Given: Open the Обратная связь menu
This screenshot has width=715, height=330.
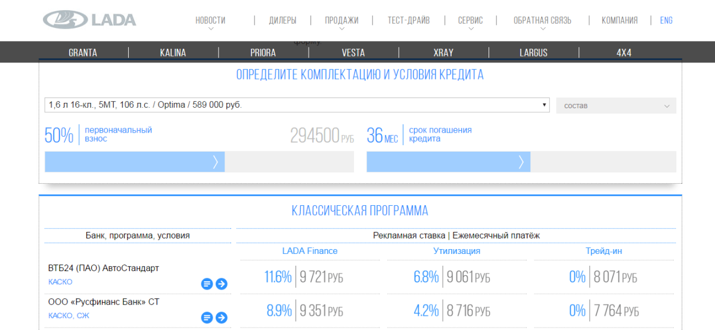Looking at the screenshot, I should [x=542, y=21].
